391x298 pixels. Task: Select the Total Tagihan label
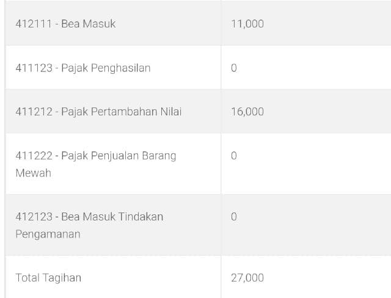pos(48,278)
